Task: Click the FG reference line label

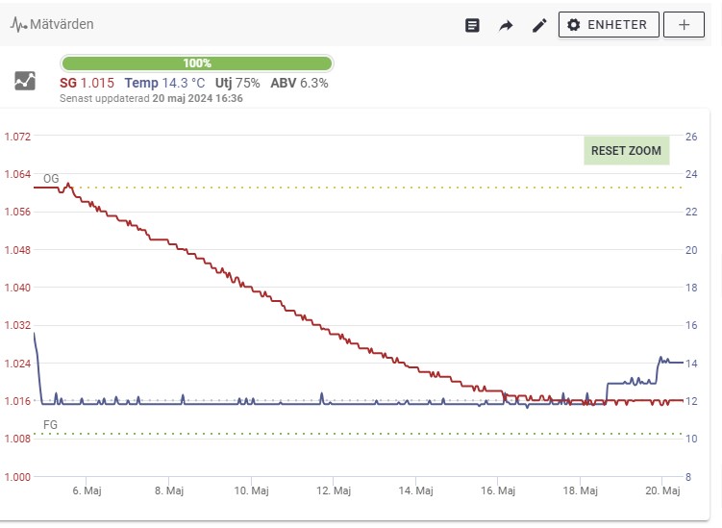Action: coord(51,424)
